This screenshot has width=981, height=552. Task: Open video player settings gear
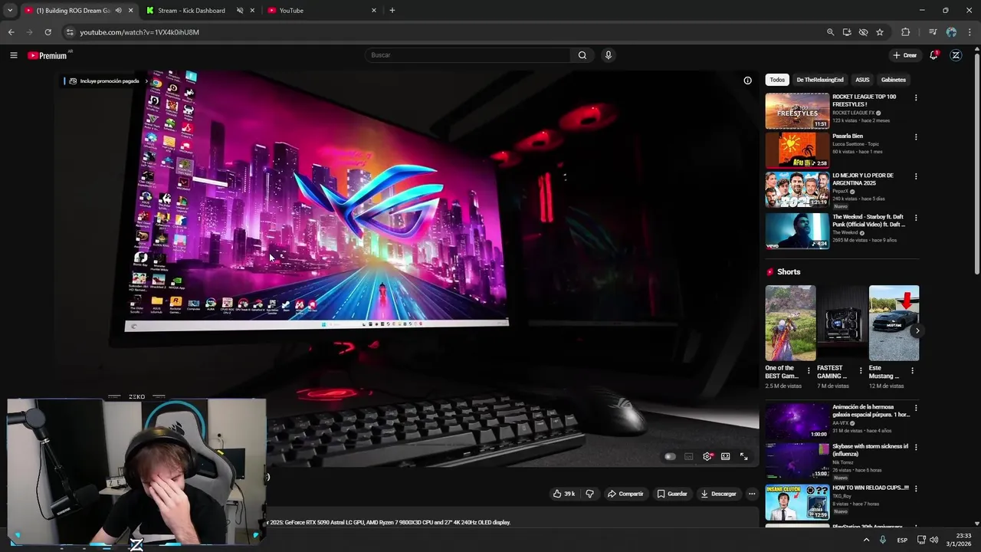click(707, 456)
